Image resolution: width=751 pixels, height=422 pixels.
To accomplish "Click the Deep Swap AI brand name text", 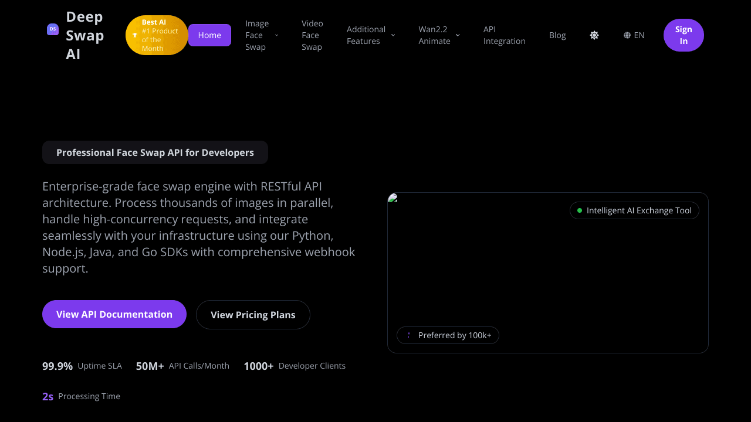I will [x=85, y=35].
